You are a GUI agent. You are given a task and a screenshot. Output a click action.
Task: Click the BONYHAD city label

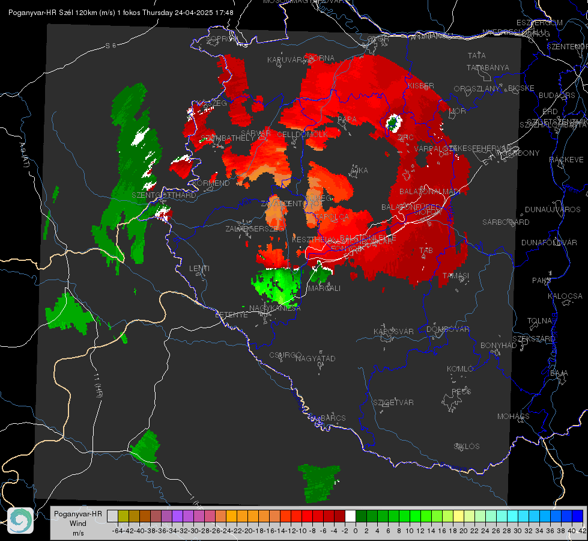click(499, 346)
